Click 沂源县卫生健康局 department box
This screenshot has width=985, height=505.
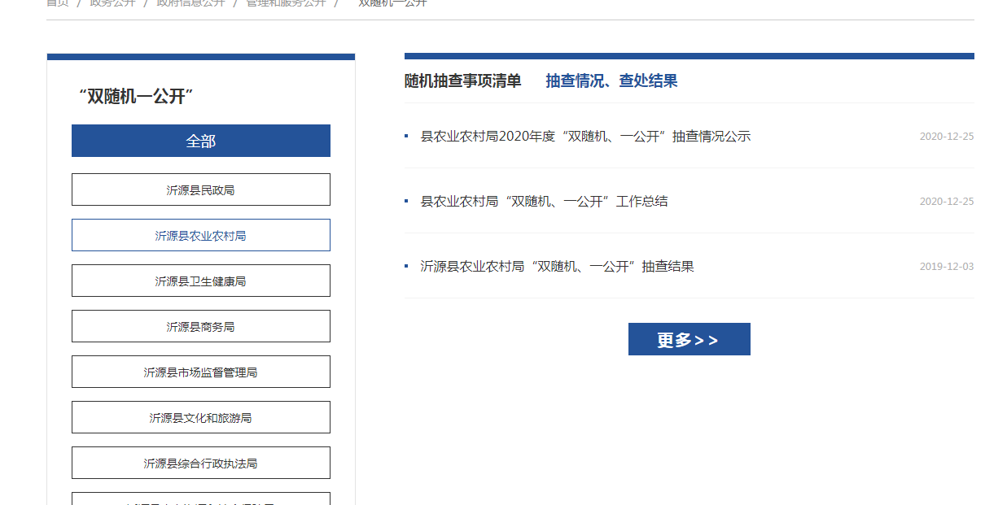(x=200, y=281)
